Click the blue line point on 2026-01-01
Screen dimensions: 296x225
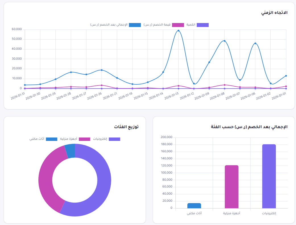(286, 76)
